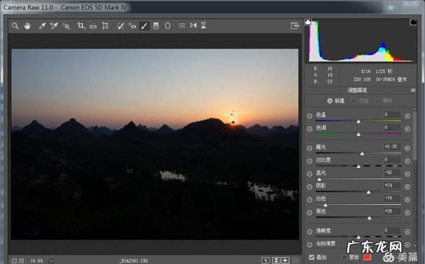This screenshot has height=264, width=425.
Task: Choose the Adjustment Brush tool
Action: pyautogui.click(x=144, y=26)
